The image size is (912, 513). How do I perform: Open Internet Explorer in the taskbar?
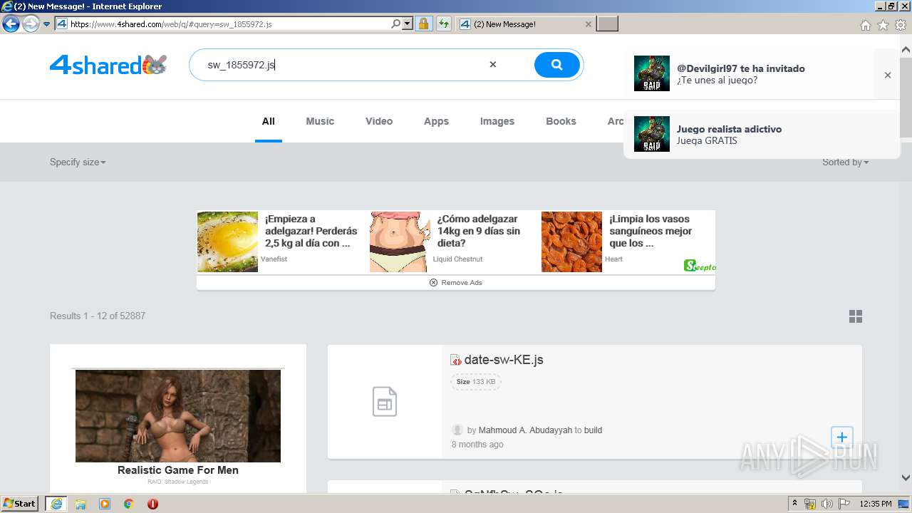tap(56, 504)
